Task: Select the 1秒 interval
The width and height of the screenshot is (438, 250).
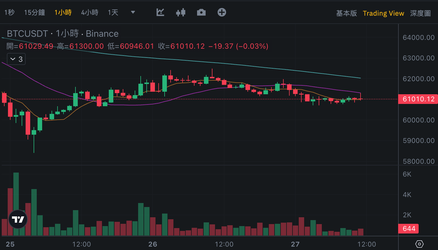Action: coord(9,13)
